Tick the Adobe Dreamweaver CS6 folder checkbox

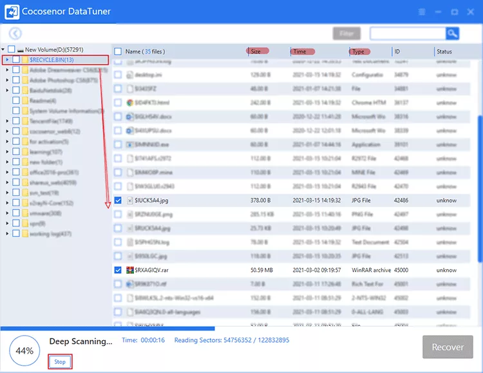click(x=16, y=70)
